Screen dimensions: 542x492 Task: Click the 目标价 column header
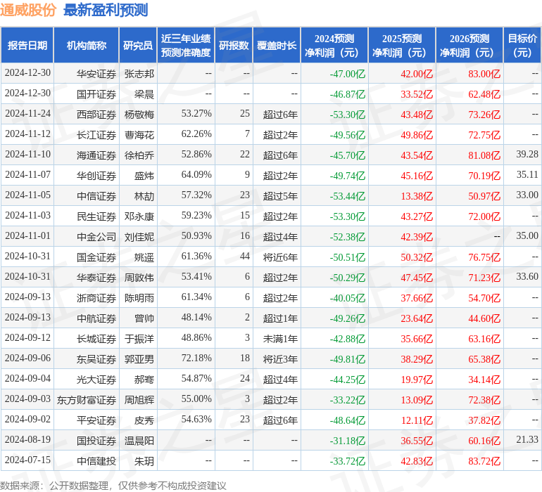tap(522, 46)
